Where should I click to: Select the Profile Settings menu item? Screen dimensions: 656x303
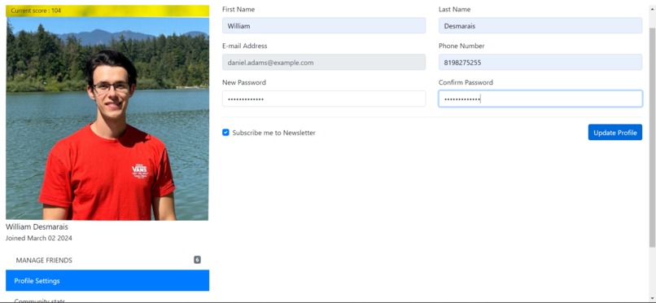click(107, 281)
